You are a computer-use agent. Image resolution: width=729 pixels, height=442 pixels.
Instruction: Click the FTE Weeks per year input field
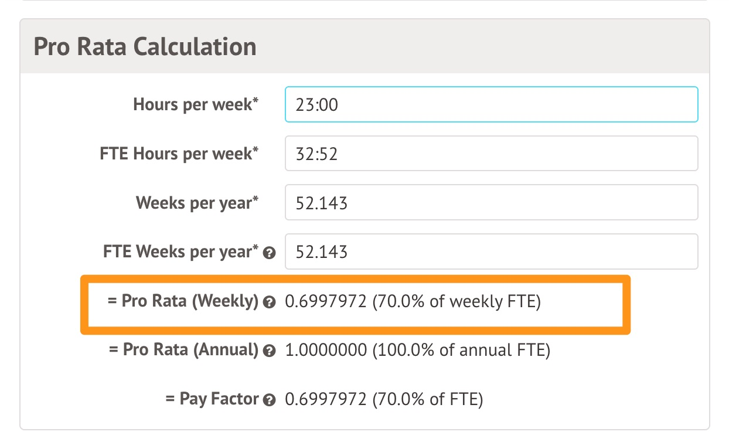tap(491, 252)
